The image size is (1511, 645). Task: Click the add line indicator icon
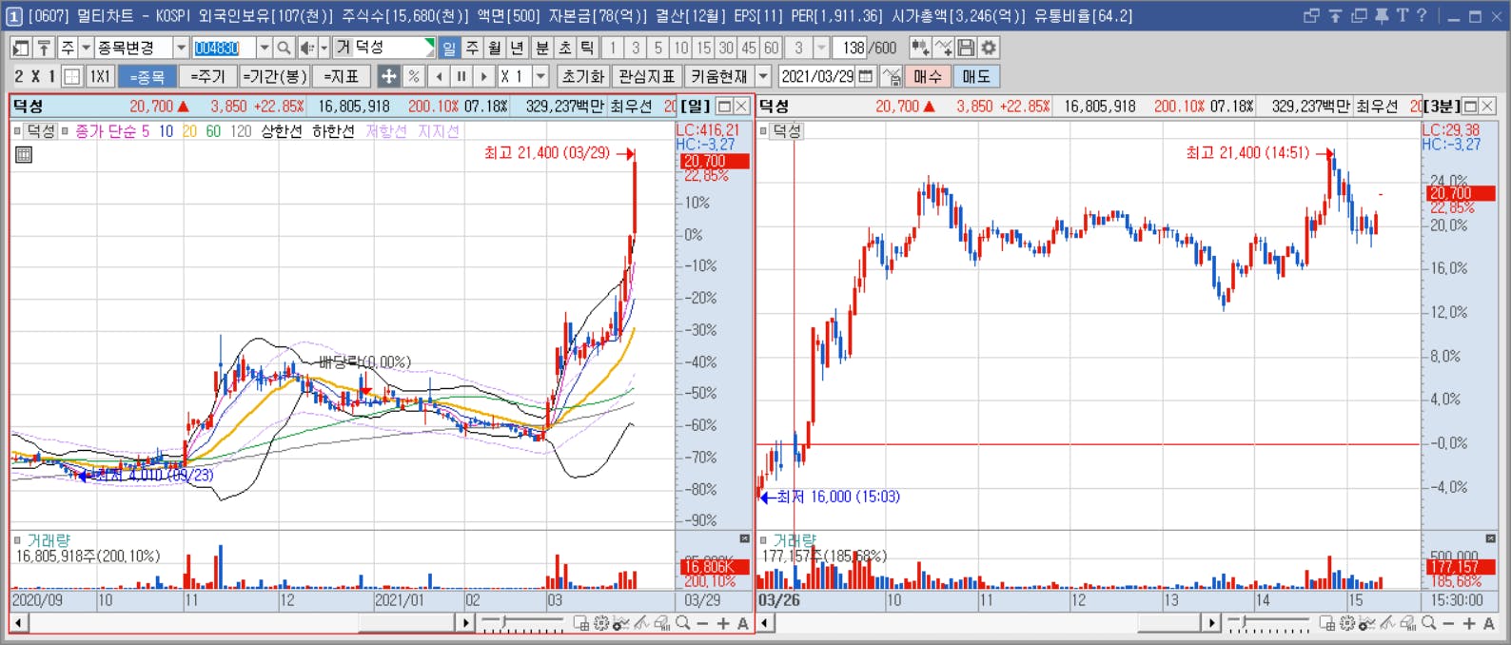click(944, 48)
